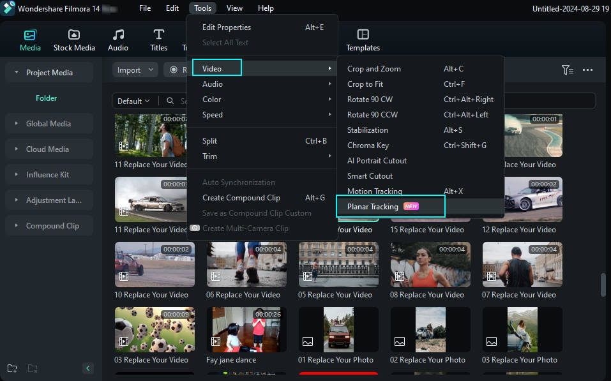Viewport: 611px width, 381px height.
Task: Select the 05 Replace Your Video thumbnail
Action: click(338, 264)
